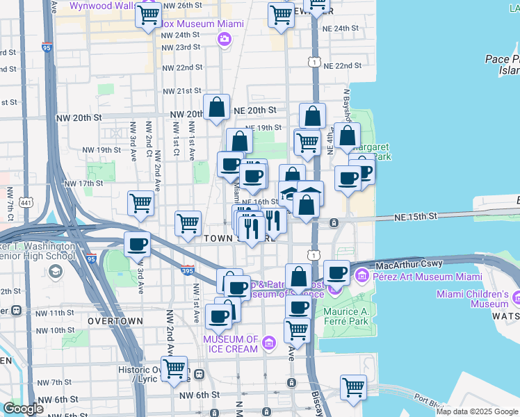Viewport: 520px width, 417px height.
Task: Click shopping bag marker on NW 20th St
Action: pyautogui.click(x=216, y=108)
